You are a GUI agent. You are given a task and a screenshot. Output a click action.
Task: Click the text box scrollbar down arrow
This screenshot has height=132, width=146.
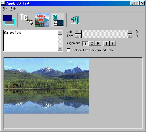[x=60, y=49]
